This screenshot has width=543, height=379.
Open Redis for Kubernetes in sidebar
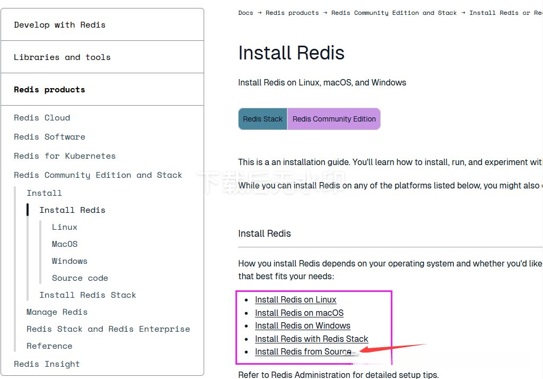pos(65,156)
